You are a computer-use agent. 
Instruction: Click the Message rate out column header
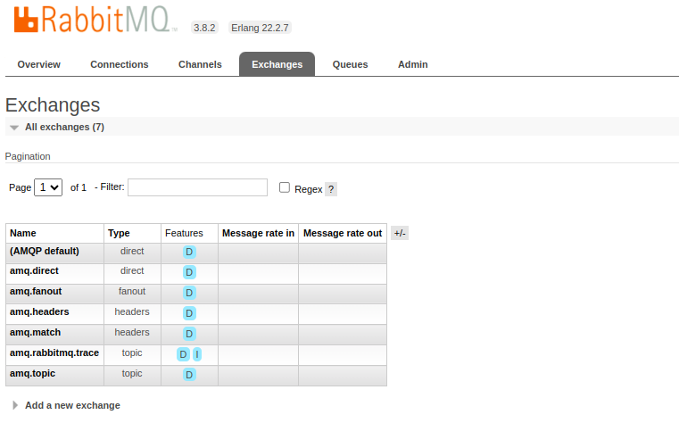point(343,234)
